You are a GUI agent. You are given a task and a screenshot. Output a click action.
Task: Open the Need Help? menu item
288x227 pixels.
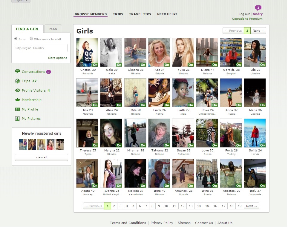pyautogui.click(x=167, y=14)
